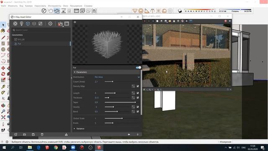Collapse the Parameters section
Viewport: 268px width, 151px height.
click(75, 72)
